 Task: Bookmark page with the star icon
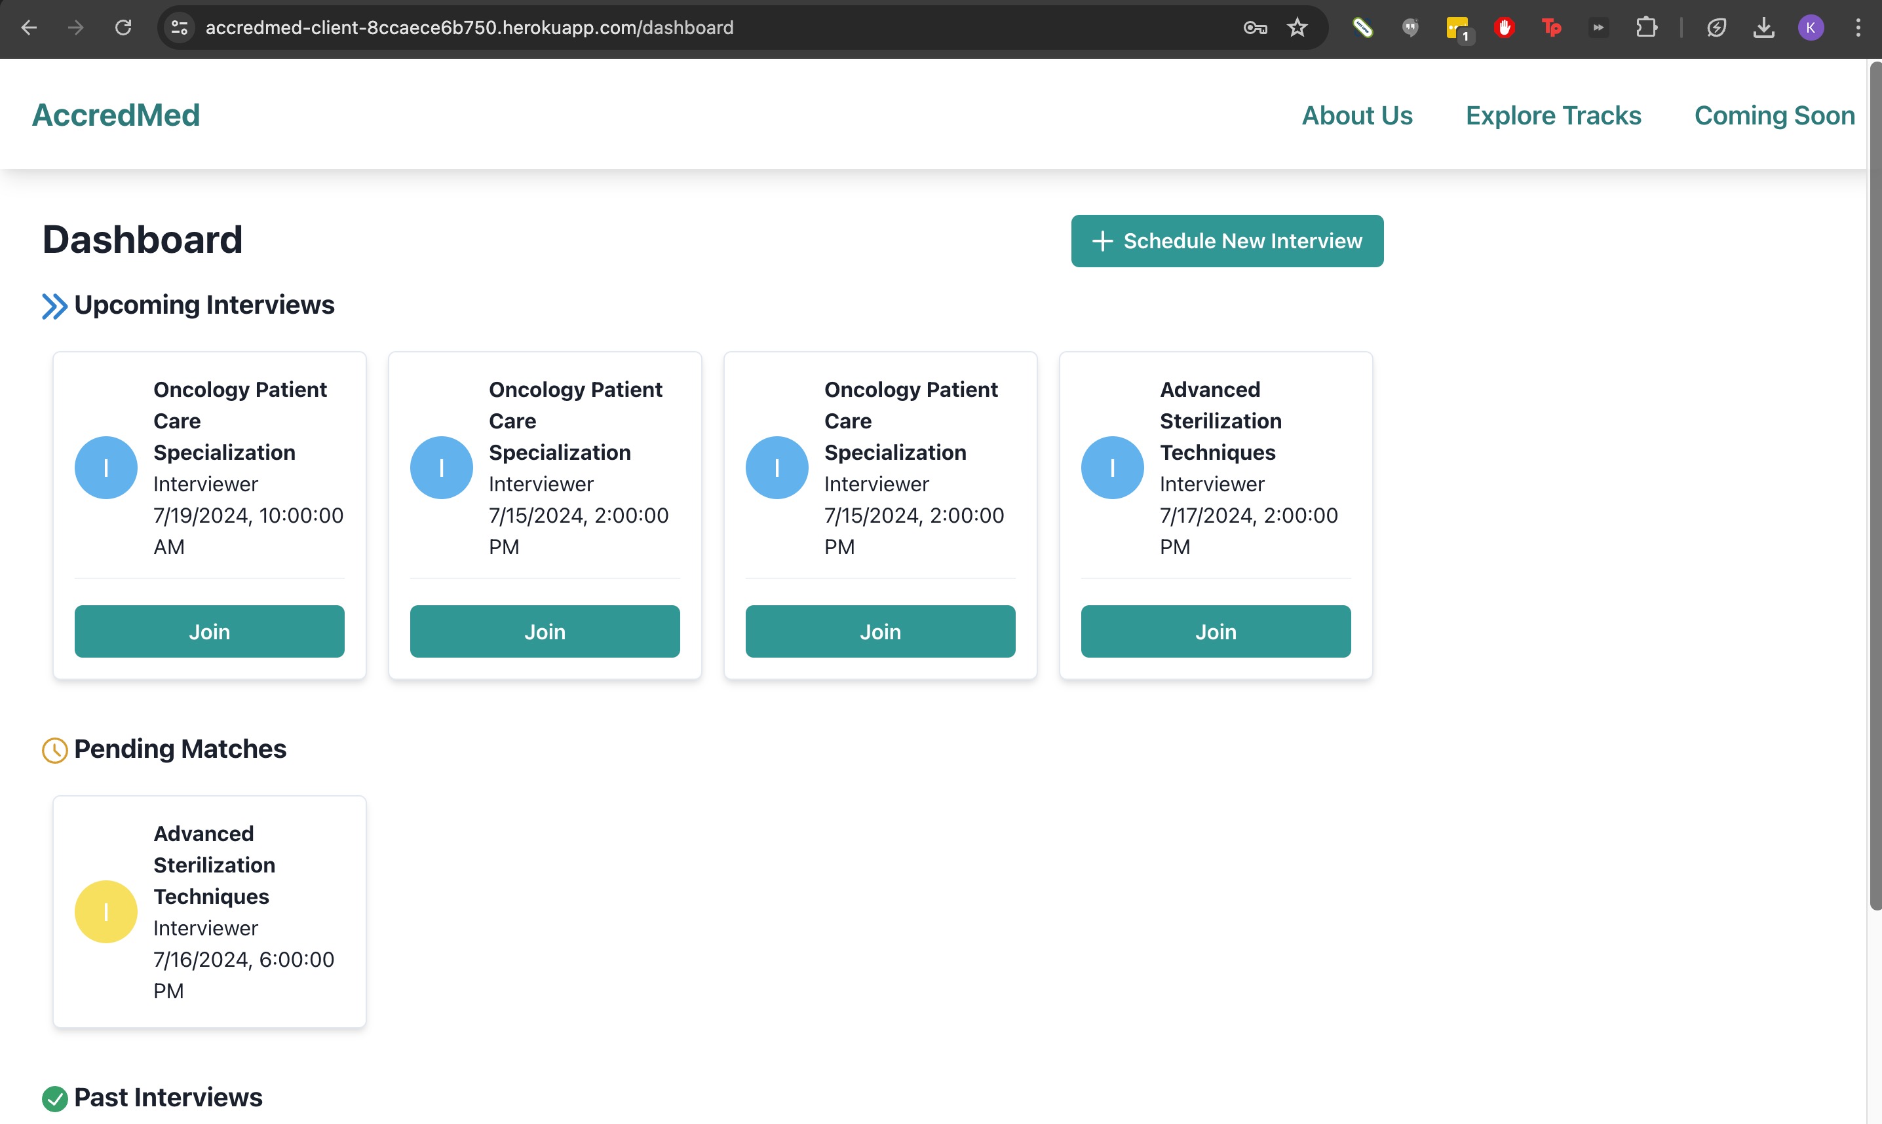(1297, 28)
